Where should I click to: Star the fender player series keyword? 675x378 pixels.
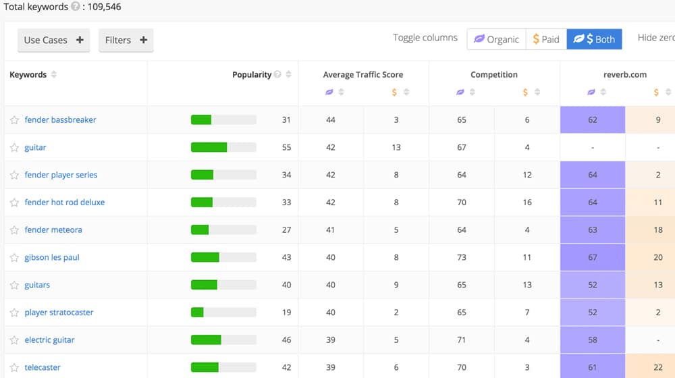point(14,175)
